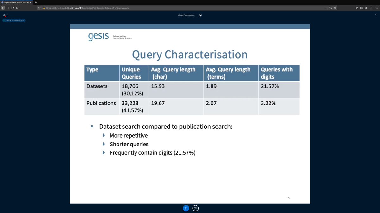
Task: Toggle the browser sidebar icon
Action: 362,8
